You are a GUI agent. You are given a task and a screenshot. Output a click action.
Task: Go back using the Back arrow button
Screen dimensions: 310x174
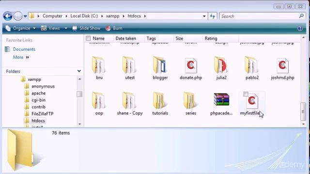click(x=8, y=16)
